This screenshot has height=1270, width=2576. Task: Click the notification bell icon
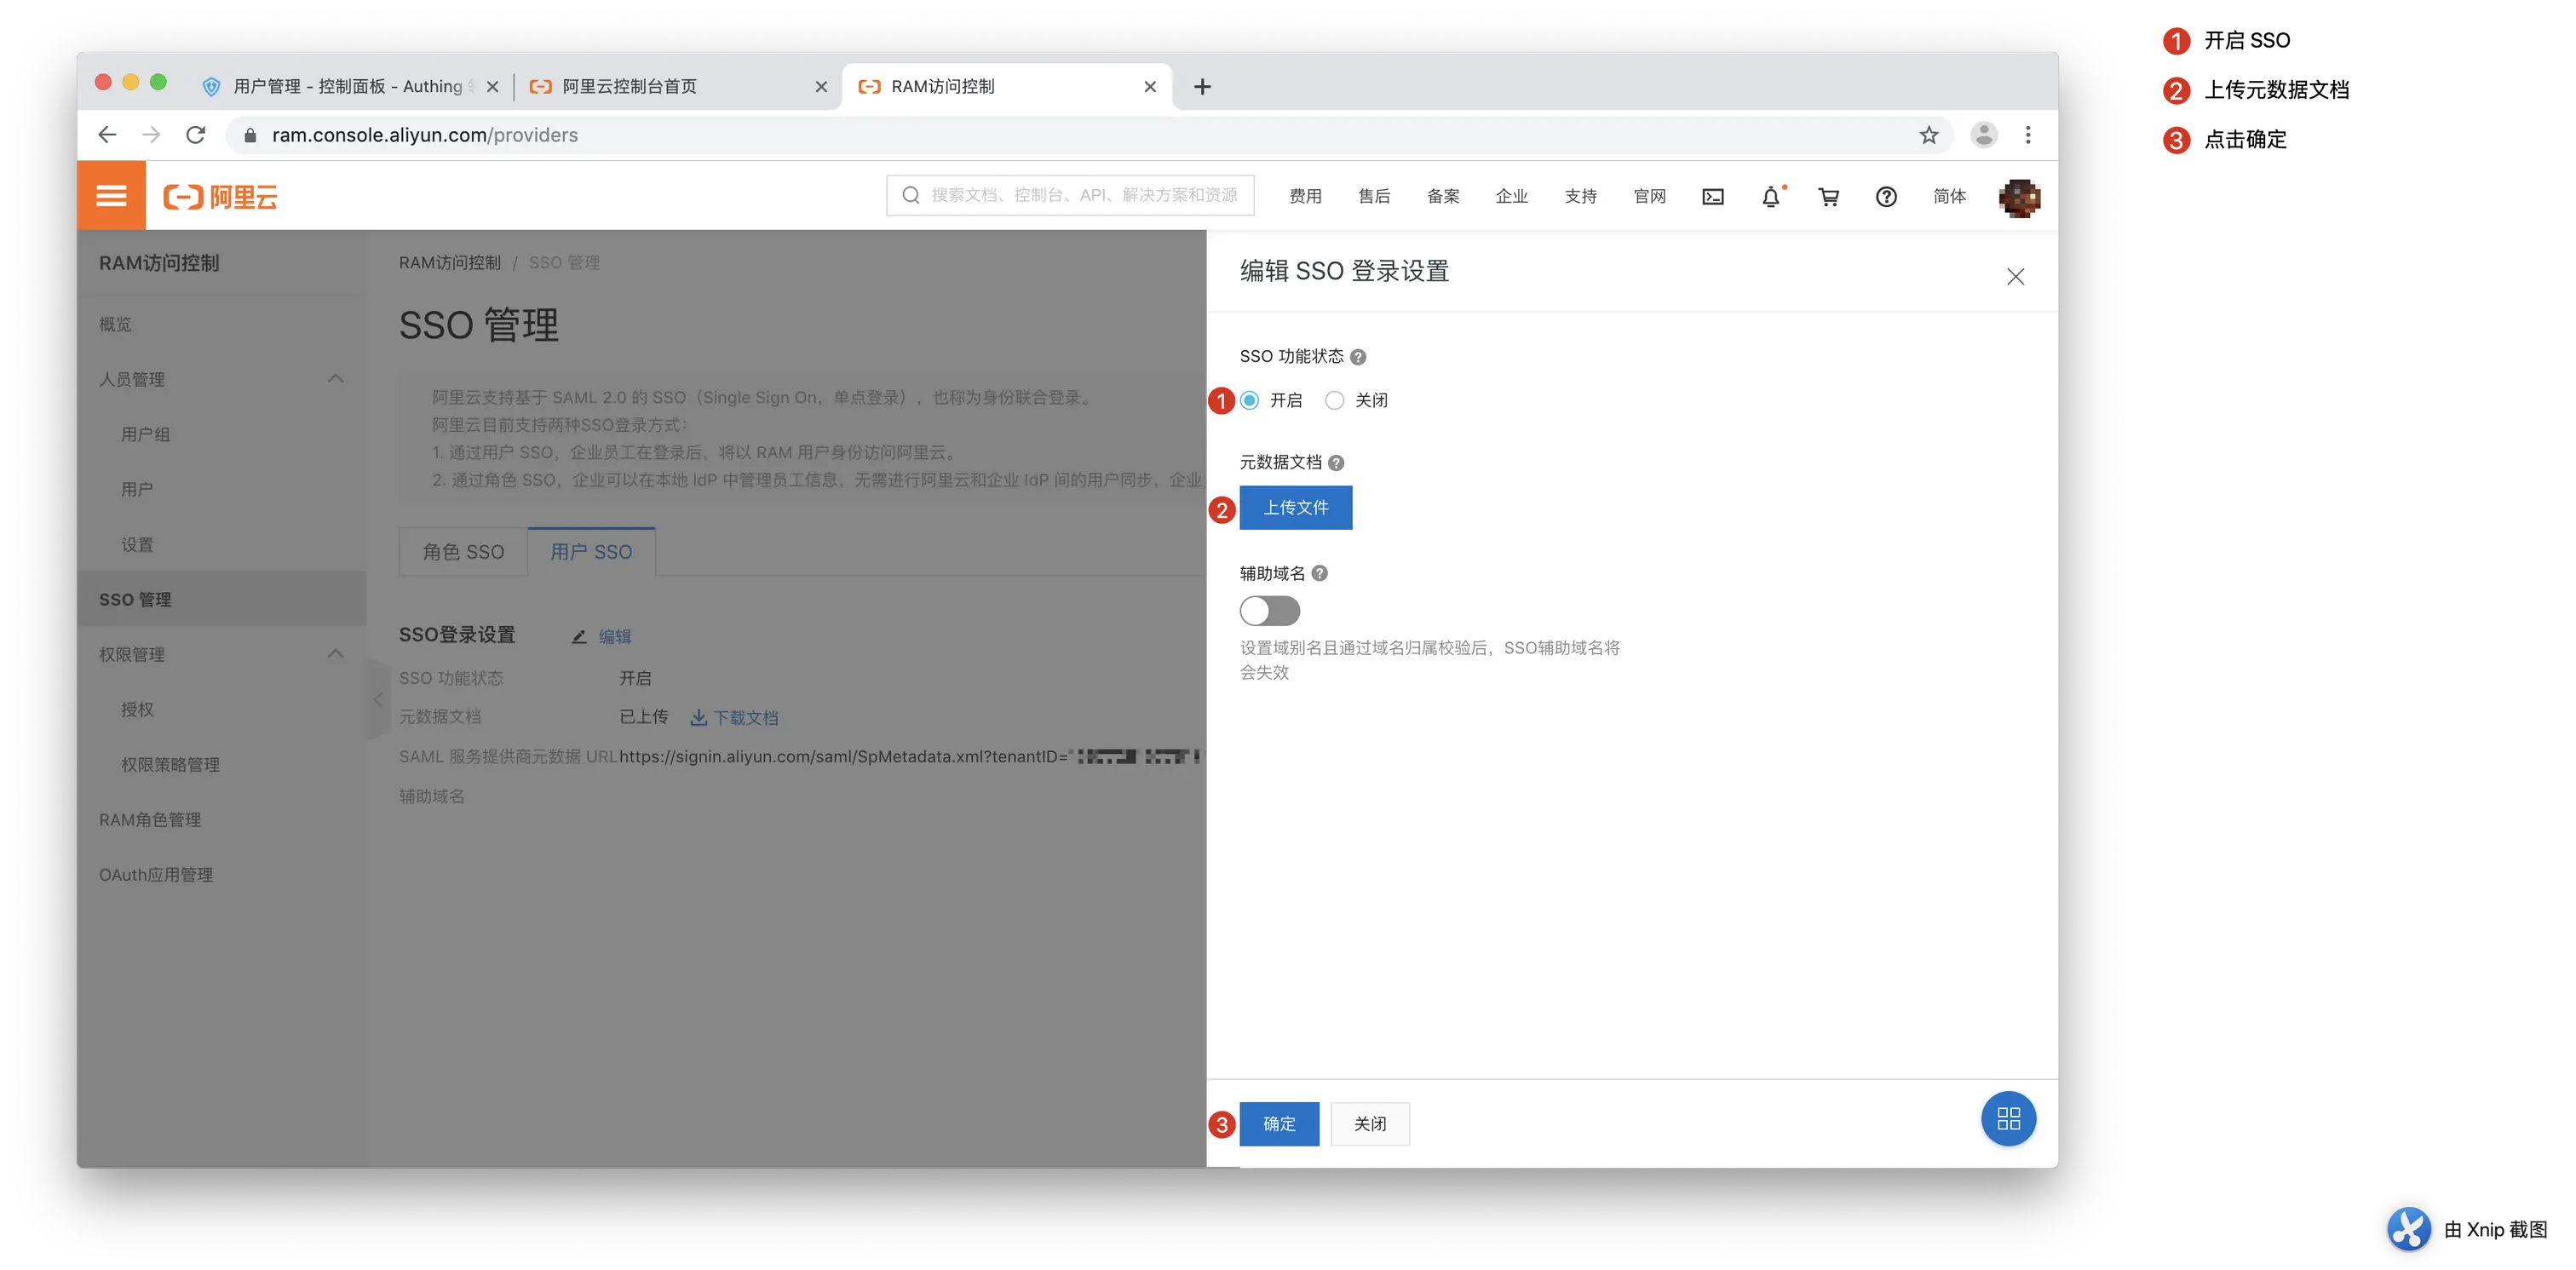(x=1770, y=197)
